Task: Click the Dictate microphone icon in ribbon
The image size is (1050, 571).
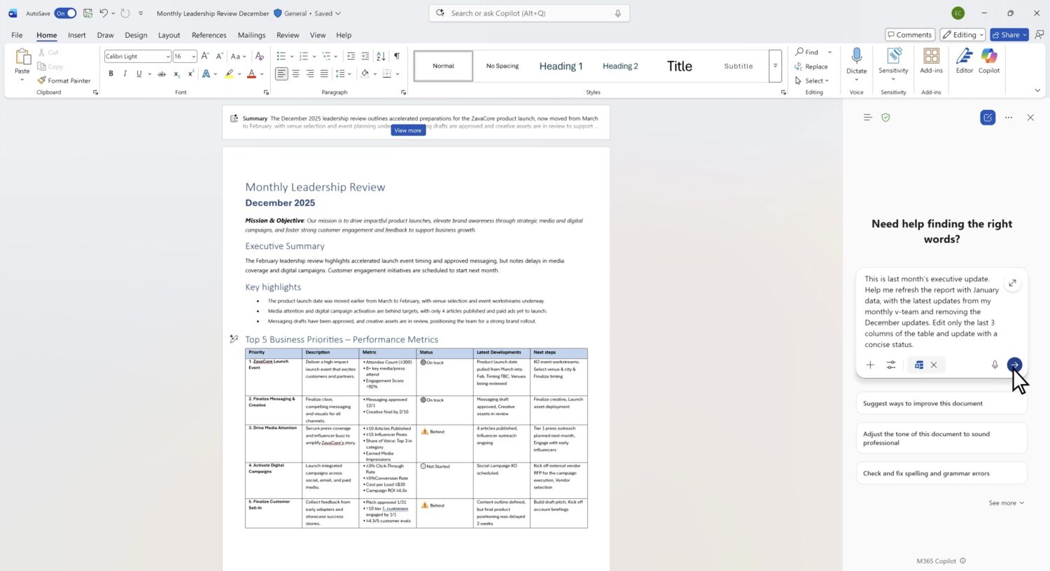Action: tap(856, 57)
